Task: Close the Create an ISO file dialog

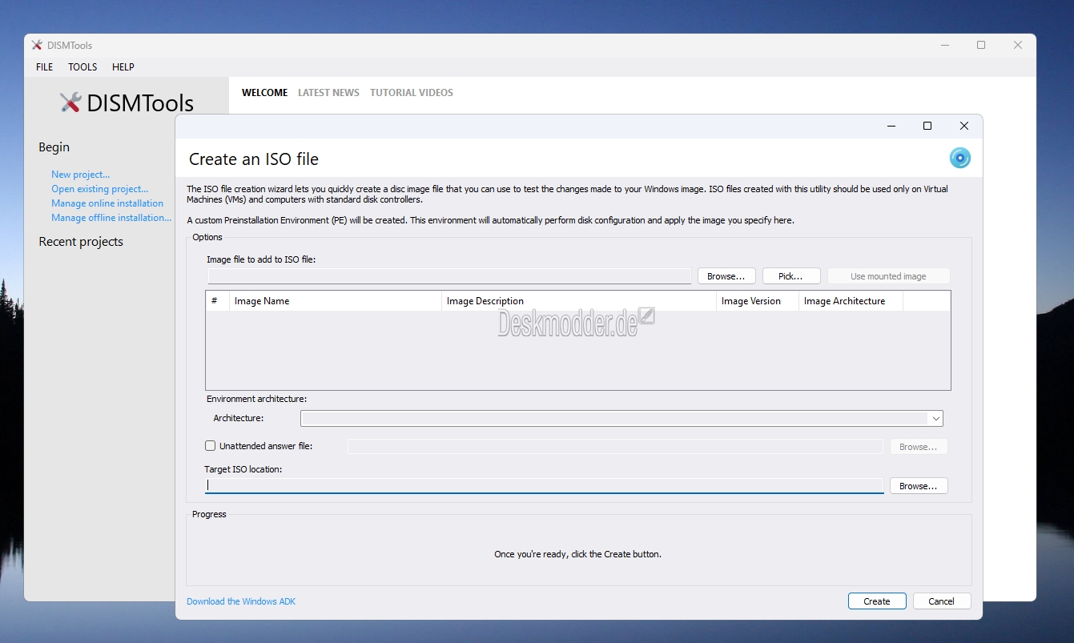Action: pyautogui.click(x=964, y=126)
